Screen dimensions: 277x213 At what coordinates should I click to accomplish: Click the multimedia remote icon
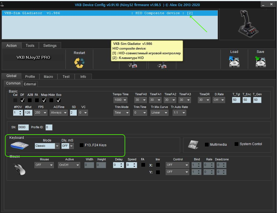(193, 144)
